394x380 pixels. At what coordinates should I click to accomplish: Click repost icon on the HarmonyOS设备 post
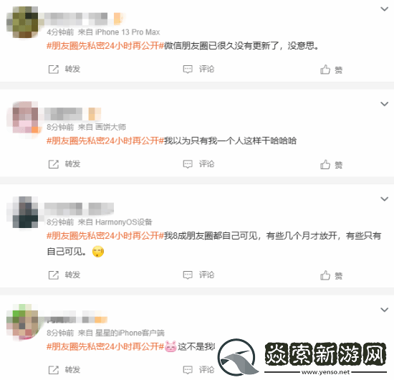(53, 275)
